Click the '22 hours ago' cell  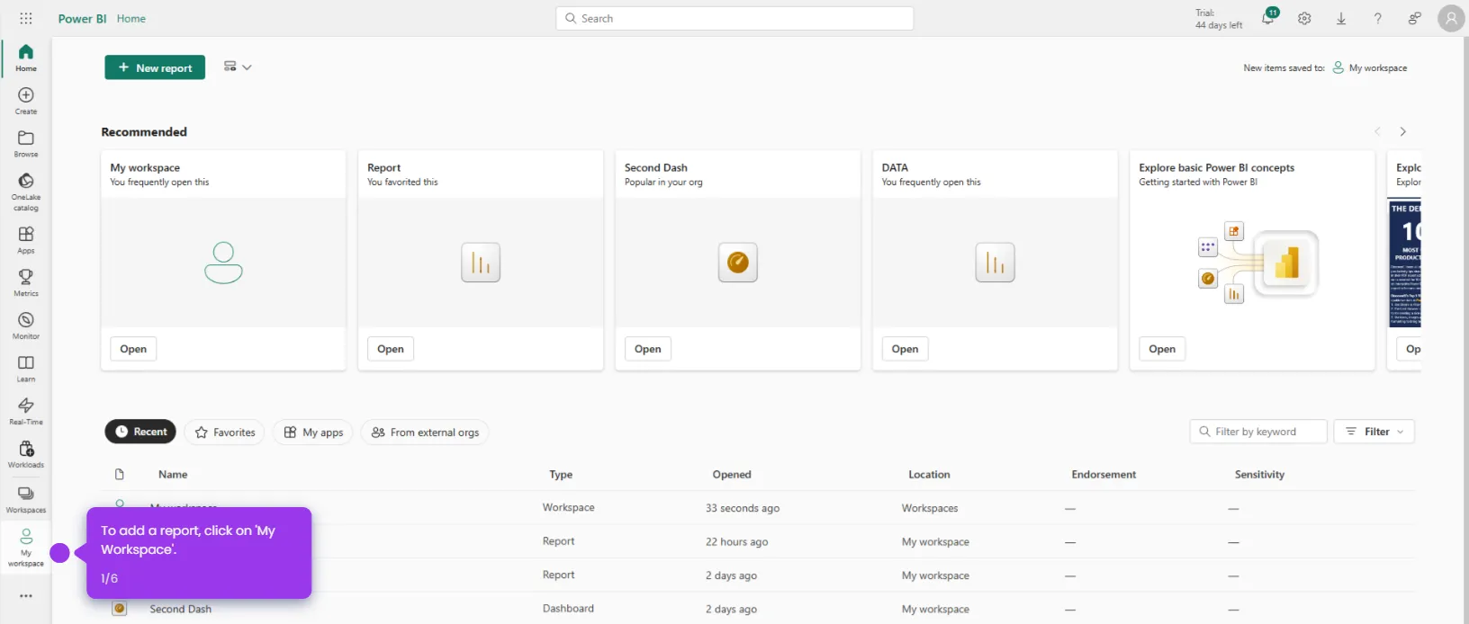(737, 542)
